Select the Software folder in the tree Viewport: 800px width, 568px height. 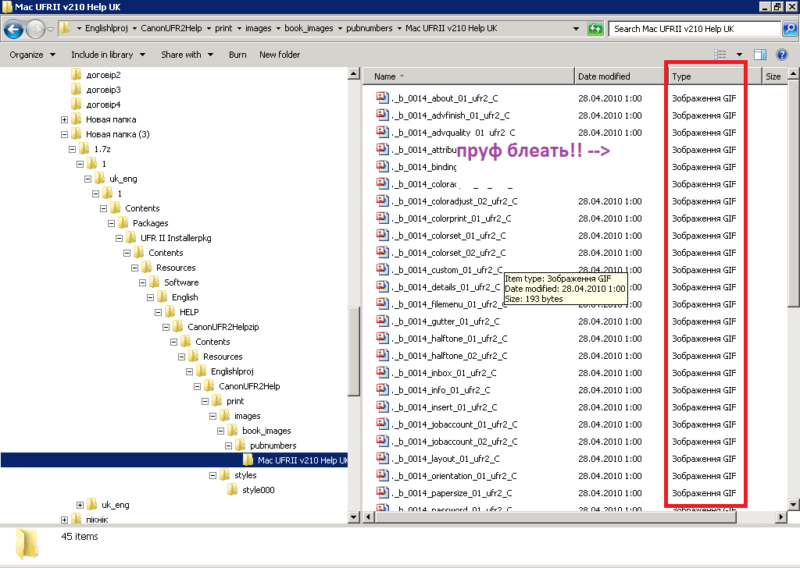click(x=181, y=282)
